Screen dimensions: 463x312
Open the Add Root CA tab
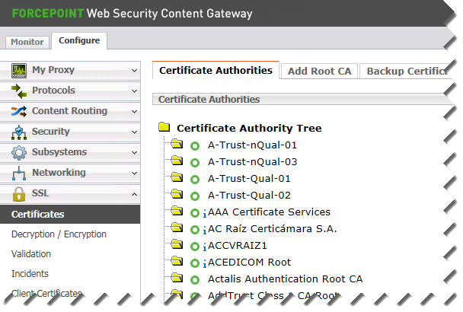(320, 71)
